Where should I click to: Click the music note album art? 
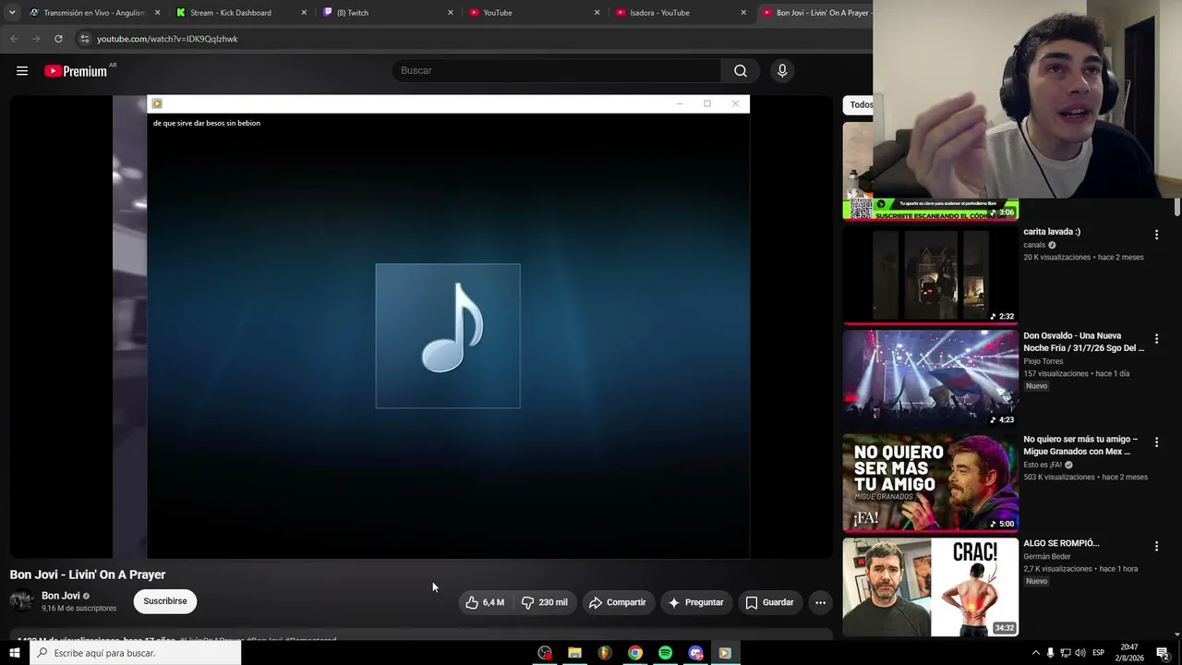(448, 336)
